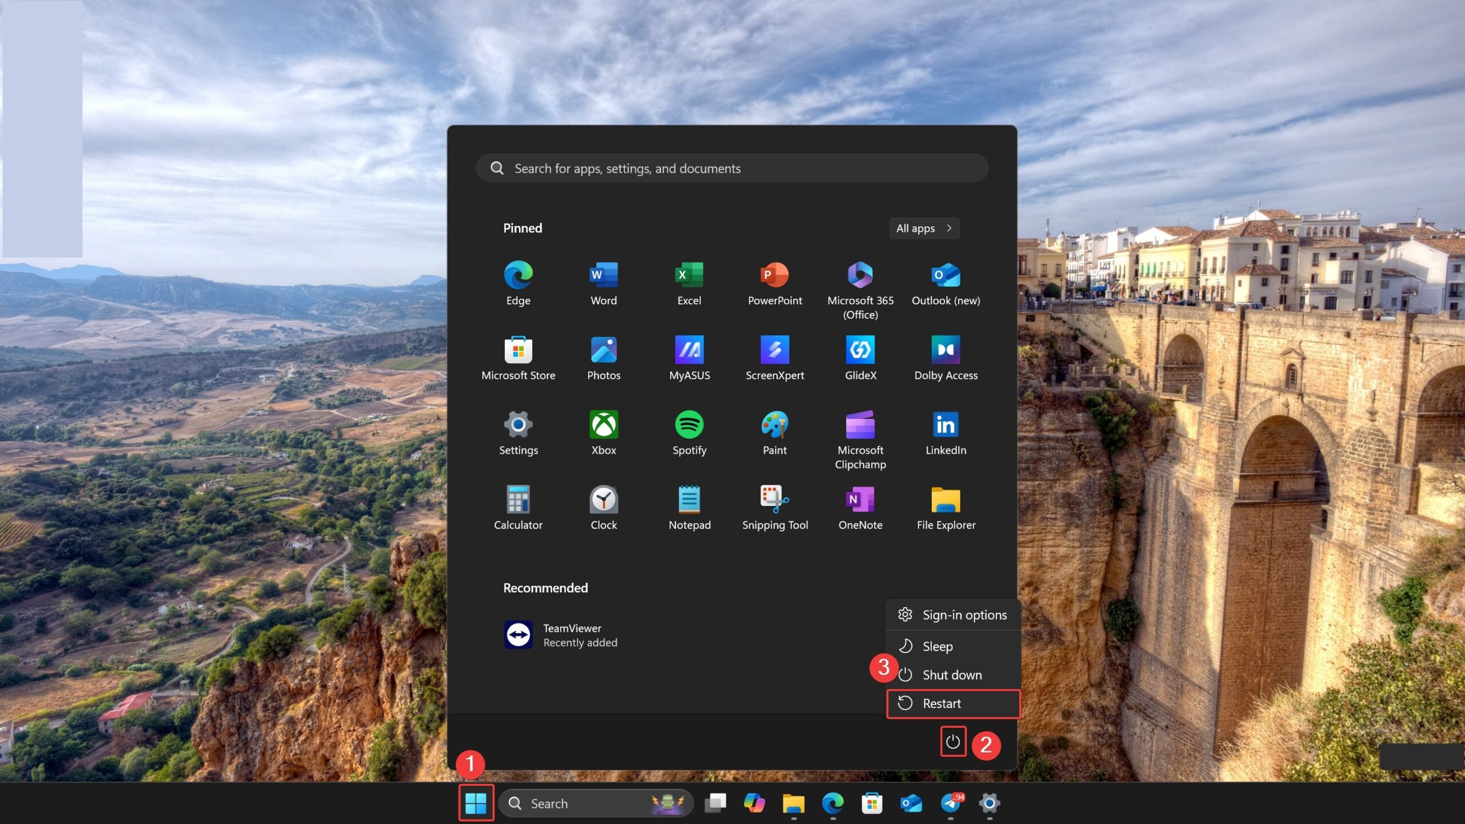Open the Calculator app
This screenshot has width=1465, height=824.
coord(518,509)
